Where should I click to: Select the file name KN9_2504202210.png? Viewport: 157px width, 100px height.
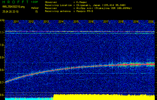pyautogui.click(x=13, y=7)
